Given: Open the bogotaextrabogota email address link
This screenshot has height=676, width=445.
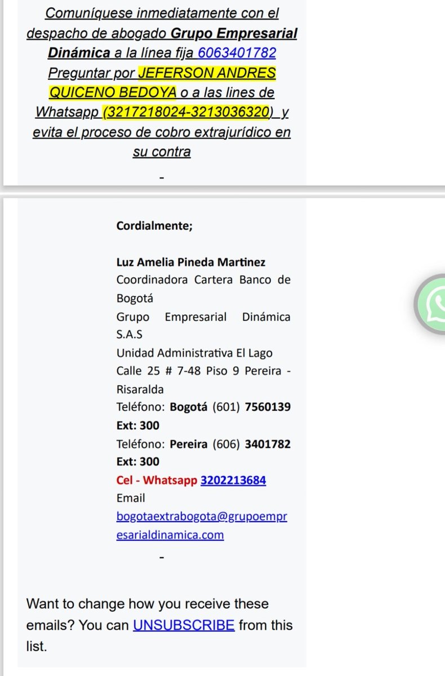Looking at the screenshot, I should click(202, 525).
